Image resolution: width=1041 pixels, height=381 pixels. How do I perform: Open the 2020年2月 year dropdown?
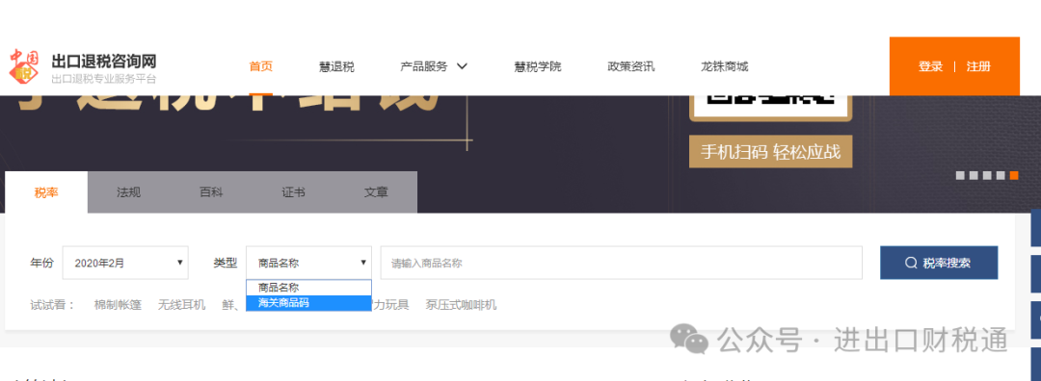(x=125, y=263)
